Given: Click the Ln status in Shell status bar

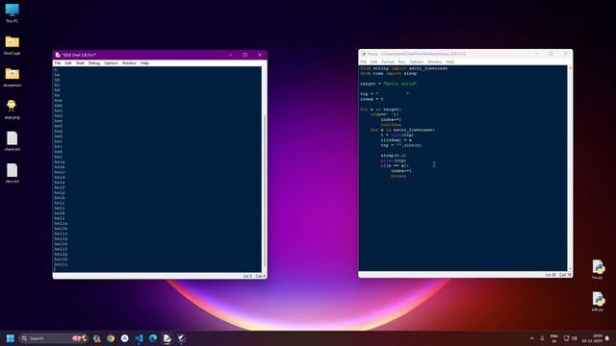Looking at the screenshot, I should click(x=247, y=276).
